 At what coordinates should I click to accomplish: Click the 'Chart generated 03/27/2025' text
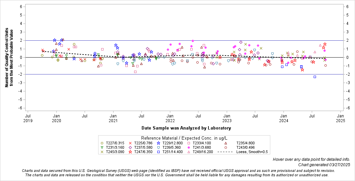click(x=324, y=165)
